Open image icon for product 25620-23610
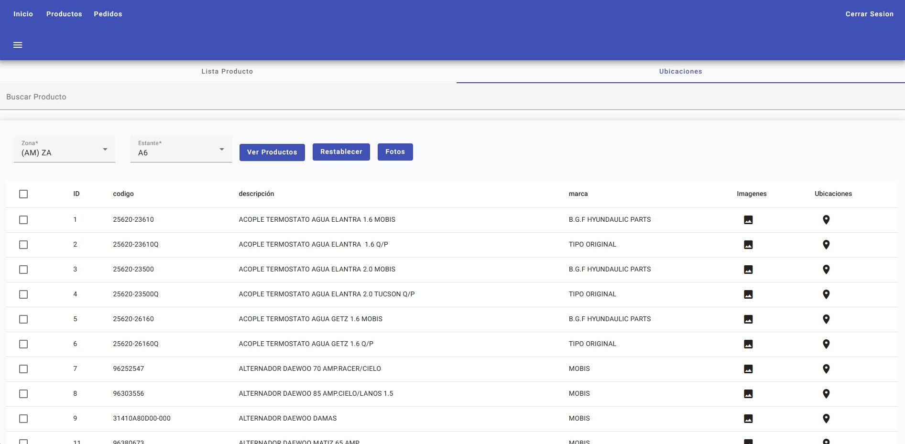This screenshot has height=444, width=905. coord(748,220)
